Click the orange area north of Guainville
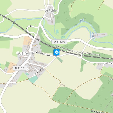 pos(28,41)
